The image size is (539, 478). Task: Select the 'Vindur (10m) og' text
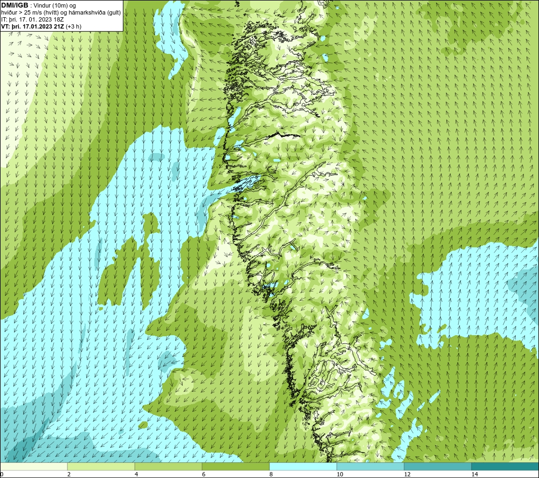point(54,6)
